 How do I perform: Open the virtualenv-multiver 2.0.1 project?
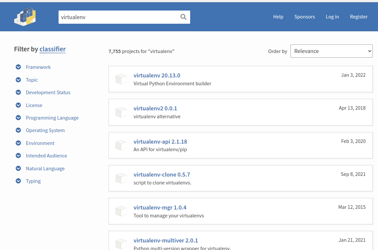click(165, 240)
